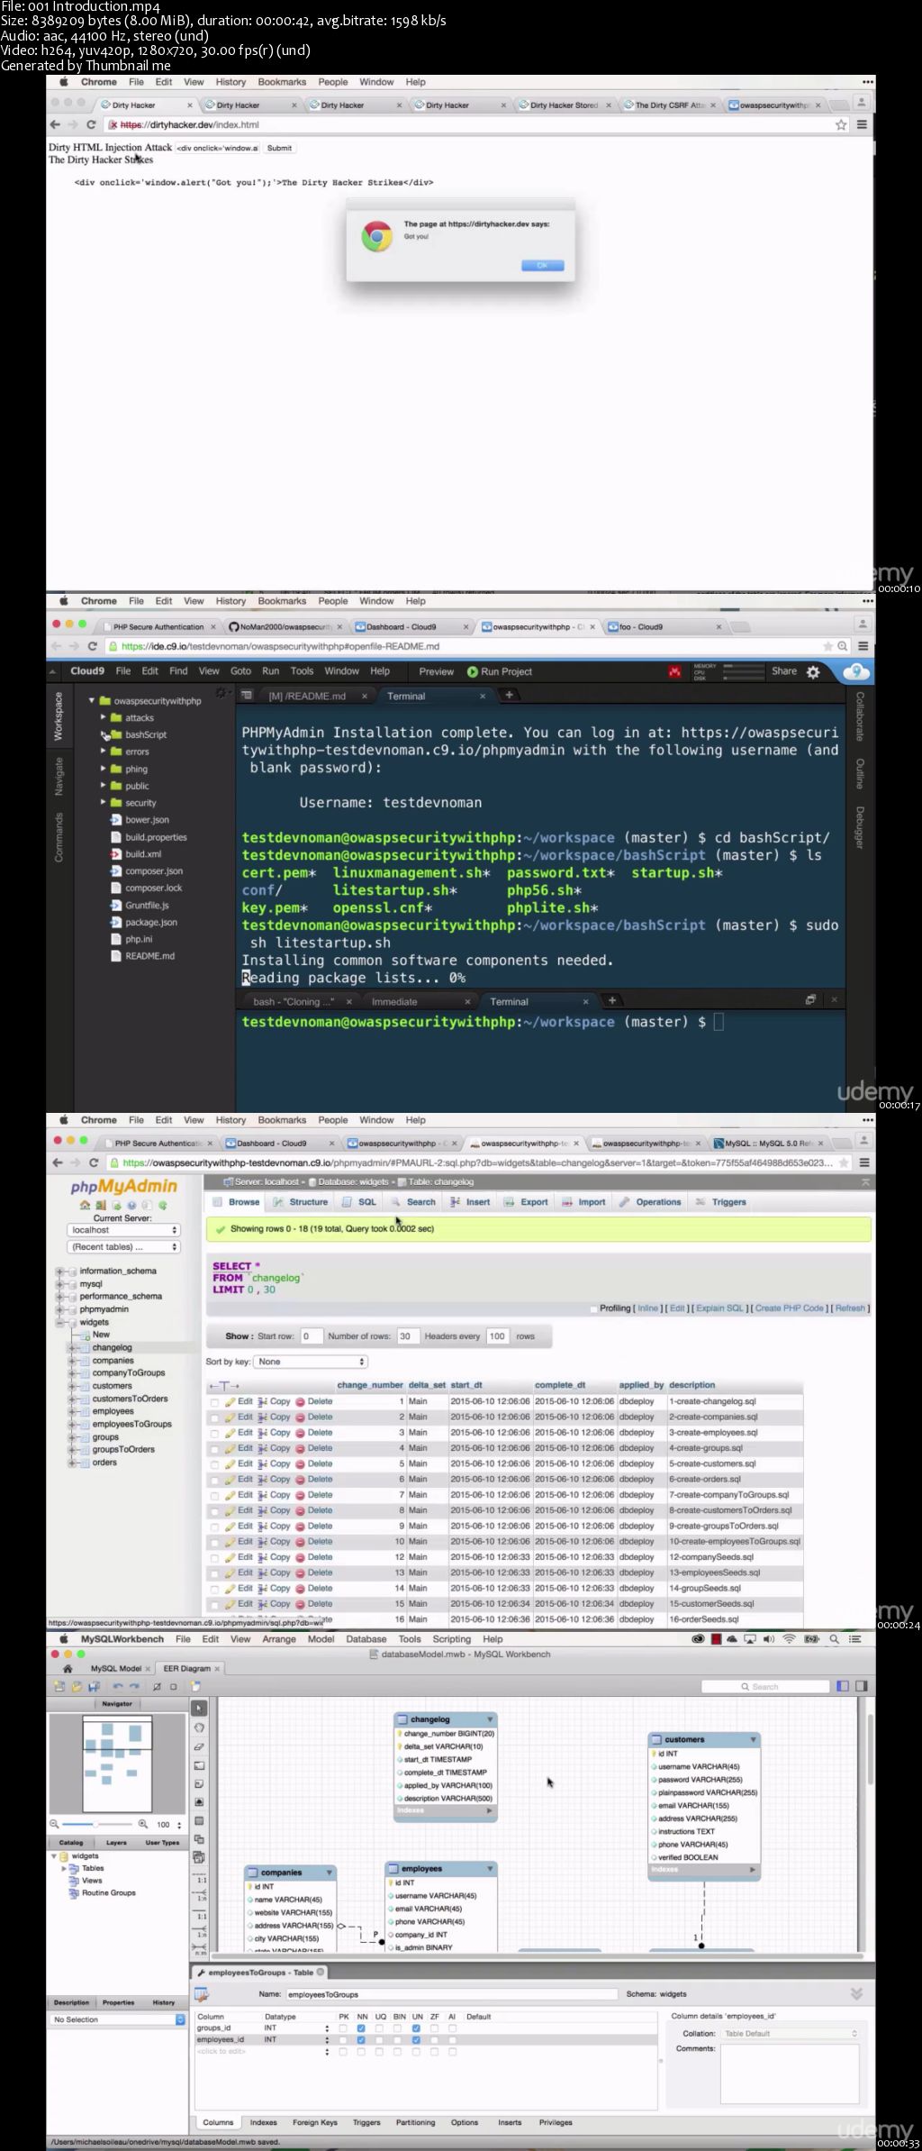Click the Create PHP Code link
The image size is (922, 2151).
click(x=790, y=1308)
